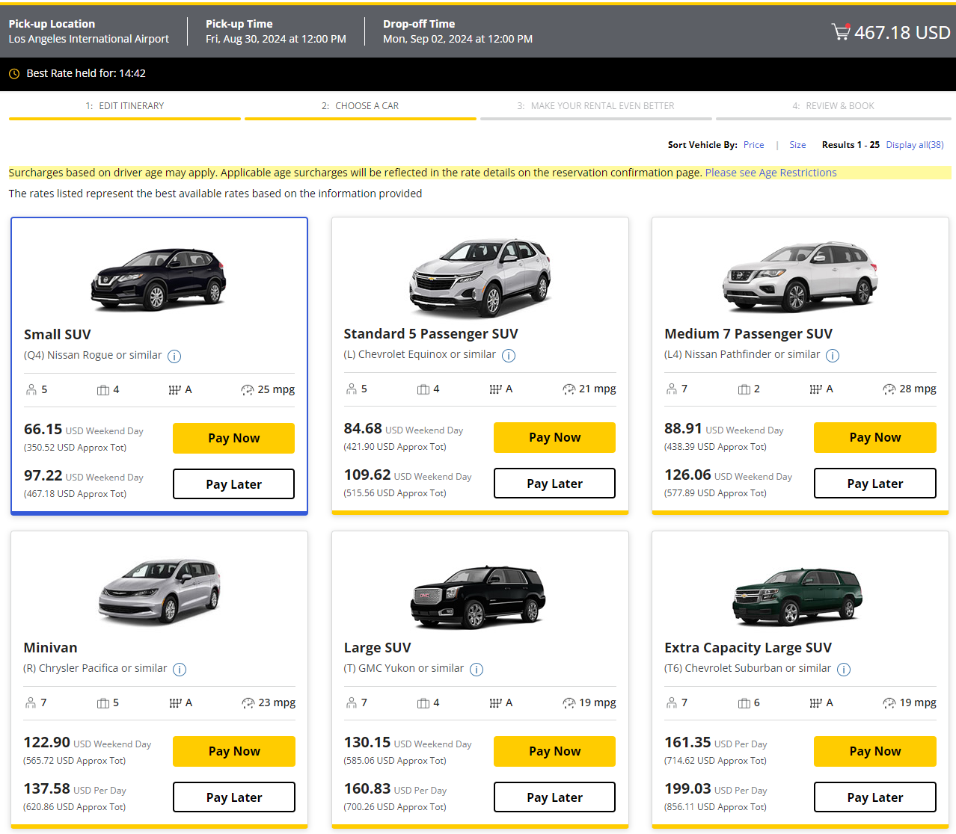Click transmission icon on Large SUV card
Viewport: 956px width, 834px height.
tap(495, 703)
